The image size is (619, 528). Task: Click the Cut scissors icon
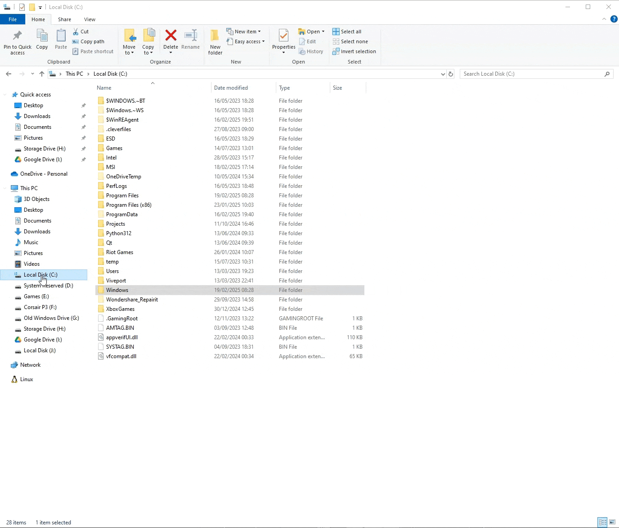click(x=76, y=32)
